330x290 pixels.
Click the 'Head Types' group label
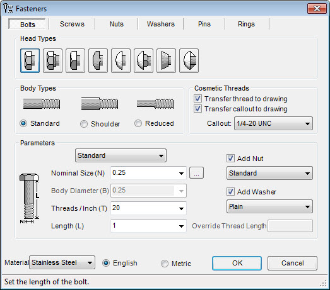point(38,38)
